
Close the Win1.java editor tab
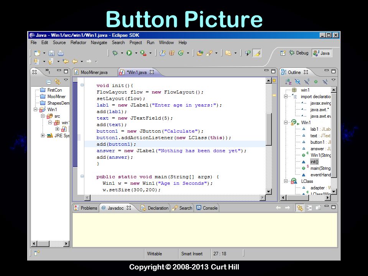point(152,72)
